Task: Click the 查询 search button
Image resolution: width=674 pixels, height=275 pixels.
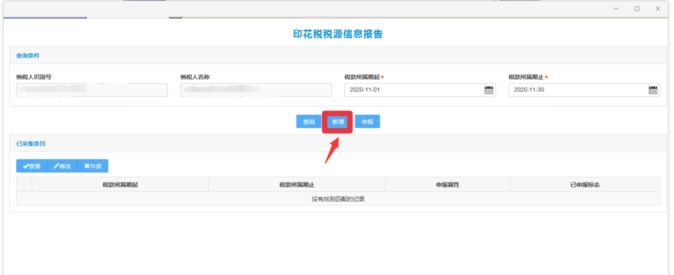Action: tap(309, 122)
